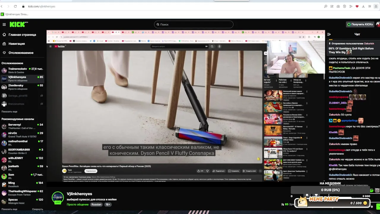Open Главная страница in sidebar
The width and height of the screenshot is (380, 214).
(22, 35)
